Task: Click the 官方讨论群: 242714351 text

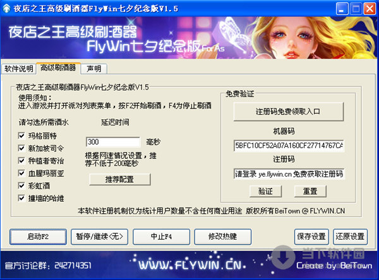Action: (x=48, y=265)
